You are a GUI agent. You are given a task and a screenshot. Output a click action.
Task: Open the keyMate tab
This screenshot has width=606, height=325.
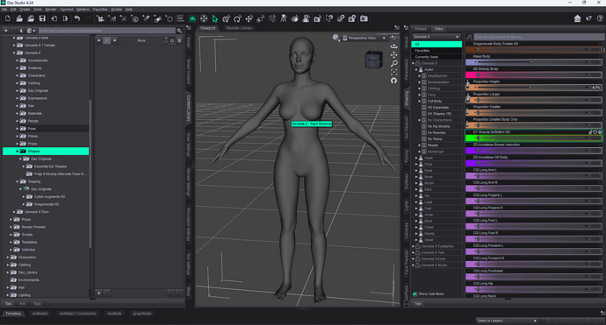pos(115,314)
